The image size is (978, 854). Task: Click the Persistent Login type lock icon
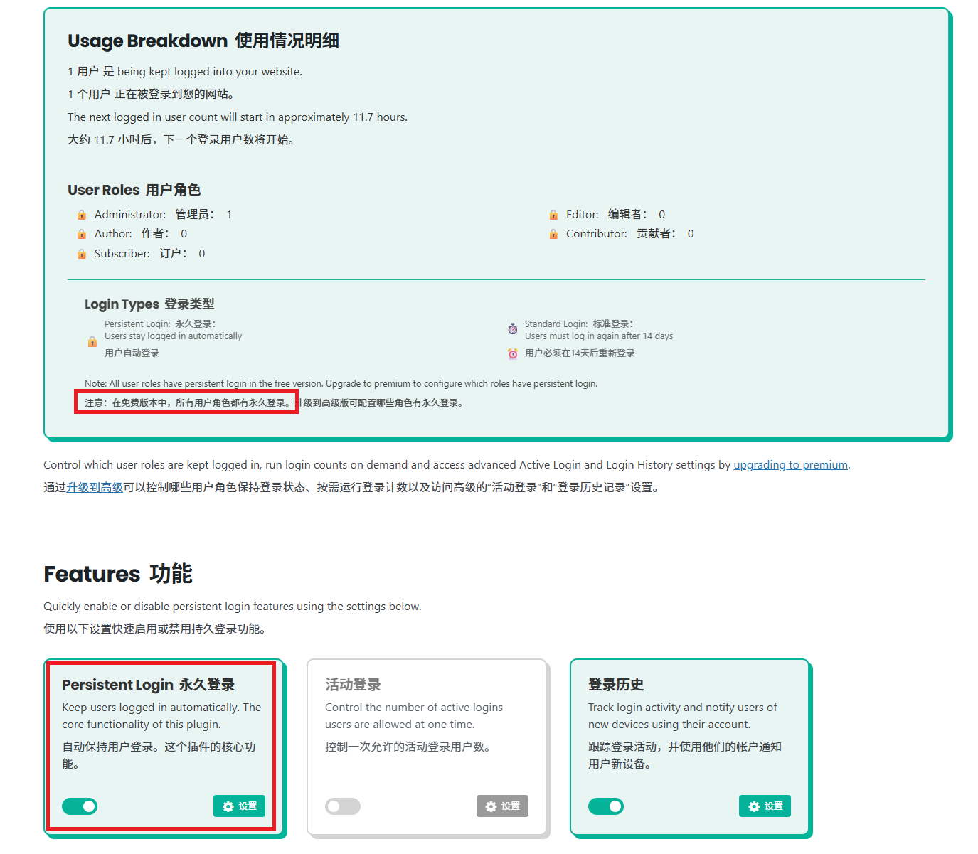tap(92, 342)
